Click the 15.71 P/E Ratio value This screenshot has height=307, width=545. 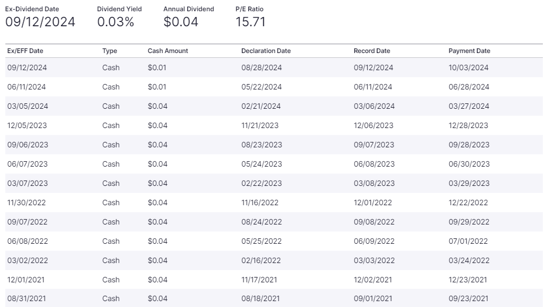click(x=250, y=22)
